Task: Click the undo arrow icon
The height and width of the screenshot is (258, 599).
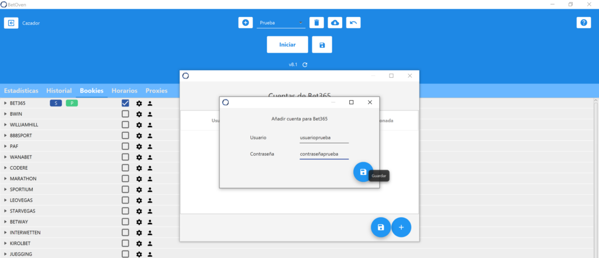Action: point(353,23)
